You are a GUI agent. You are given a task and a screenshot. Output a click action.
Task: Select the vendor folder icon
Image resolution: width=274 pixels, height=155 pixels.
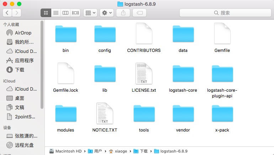pos(183,113)
